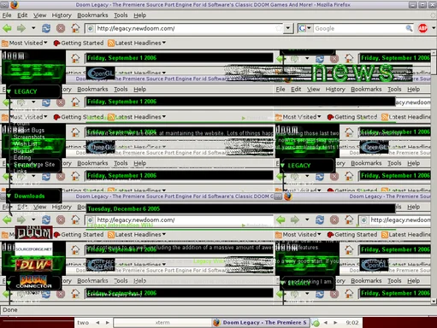Click the right arrow next to the 9:02 clock

(x=335, y=323)
